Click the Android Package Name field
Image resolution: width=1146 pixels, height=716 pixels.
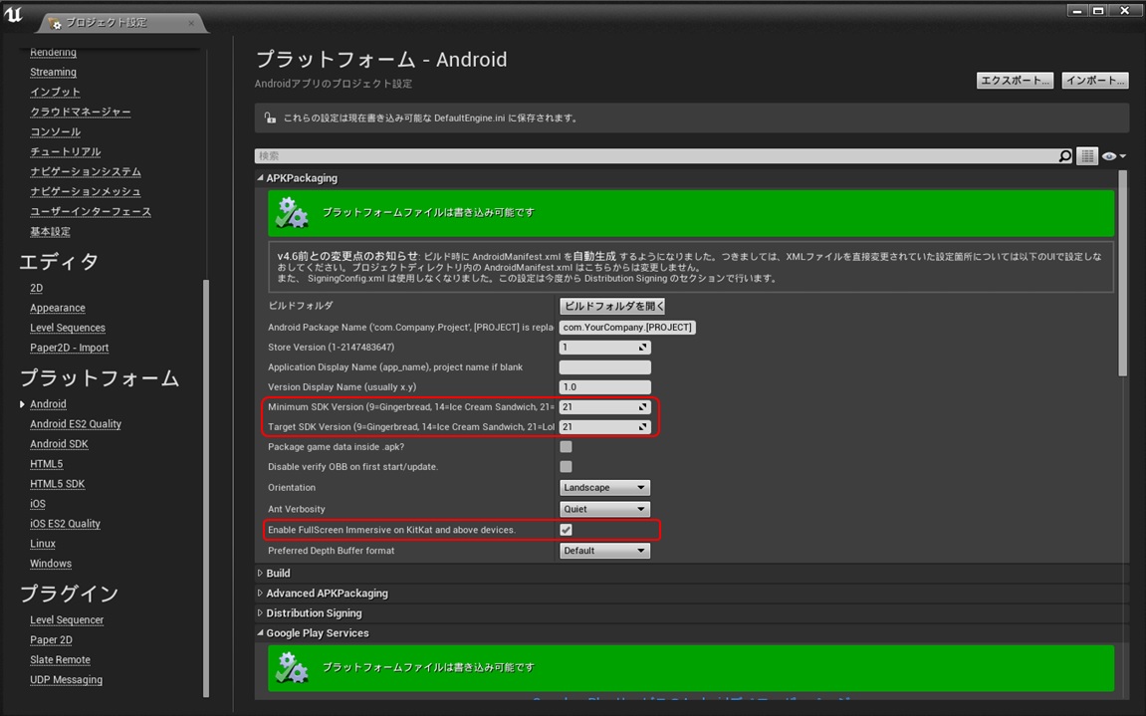627,327
